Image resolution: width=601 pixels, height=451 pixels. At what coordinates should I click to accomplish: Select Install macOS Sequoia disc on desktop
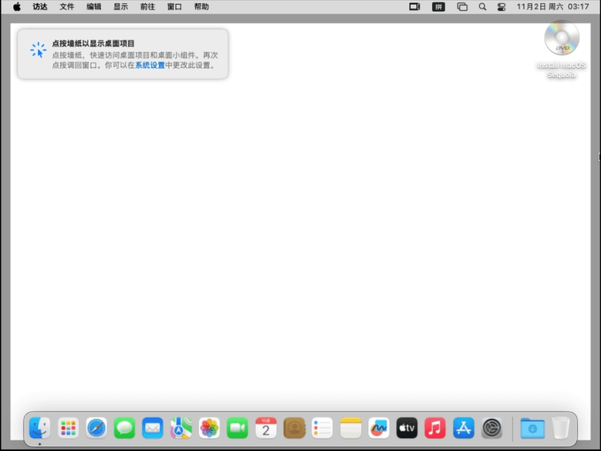tap(561, 39)
